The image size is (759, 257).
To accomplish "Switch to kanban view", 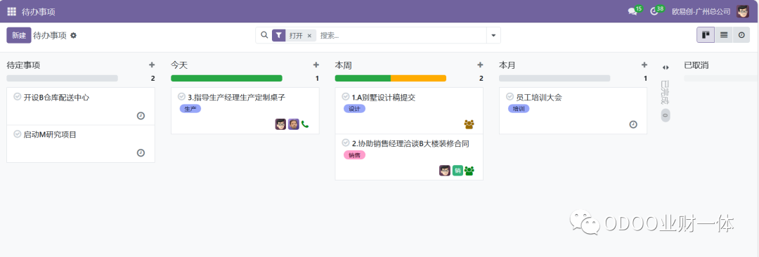I will coord(706,35).
